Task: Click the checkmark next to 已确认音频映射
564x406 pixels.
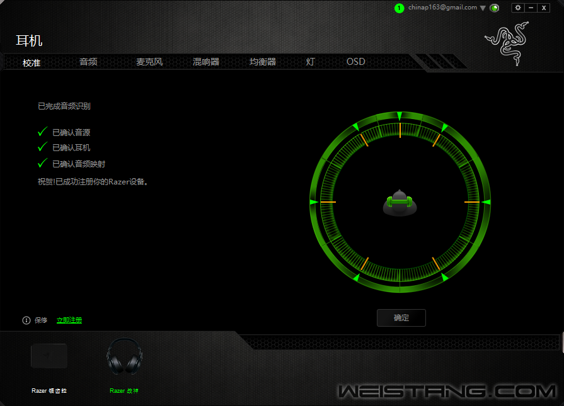Action: pos(42,163)
